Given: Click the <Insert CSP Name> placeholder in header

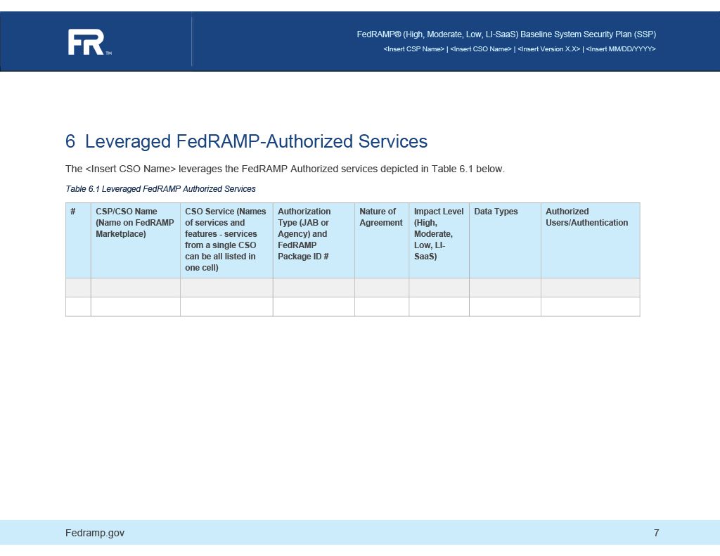Looking at the screenshot, I should (413, 49).
